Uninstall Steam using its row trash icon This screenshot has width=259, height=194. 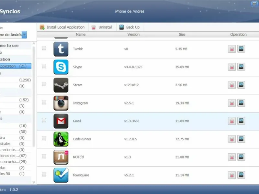point(232,85)
